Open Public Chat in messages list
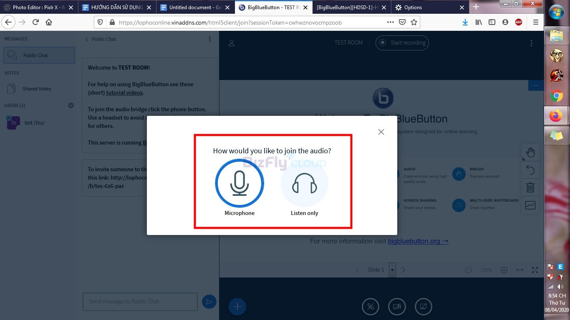 (x=39, y=55)
